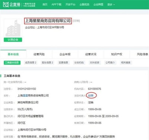This screenshot has height=140, width=149.
Task: Click the 企查猫 logo in header
Action: coord(12,4)
